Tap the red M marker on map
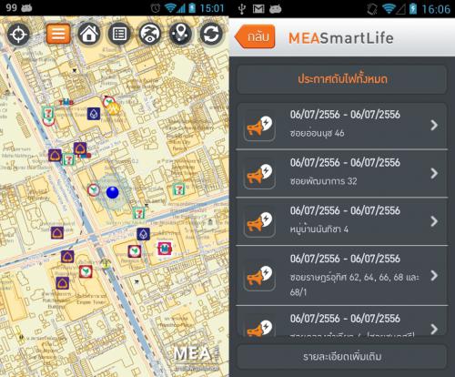This screenshot has width=455, height=377. point(165,249)
